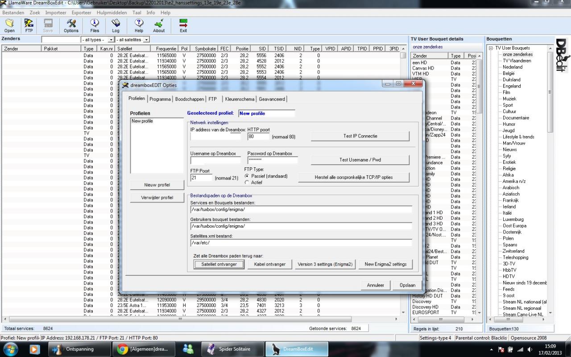Open the Options toolbar icon
This screenshot has width=571, height=357.
click(71, 25)
